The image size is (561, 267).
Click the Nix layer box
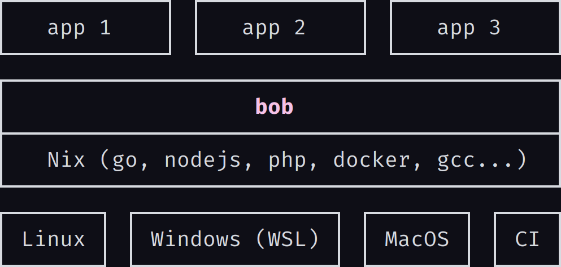coord(280,161)
